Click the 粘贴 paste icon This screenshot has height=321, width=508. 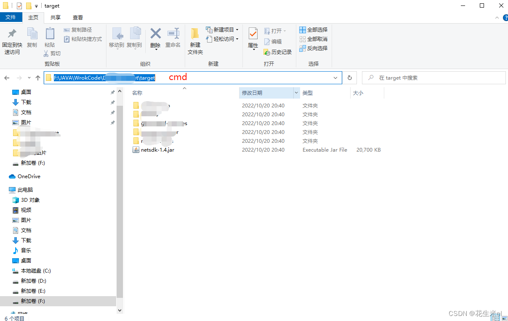tap(50, 34)
